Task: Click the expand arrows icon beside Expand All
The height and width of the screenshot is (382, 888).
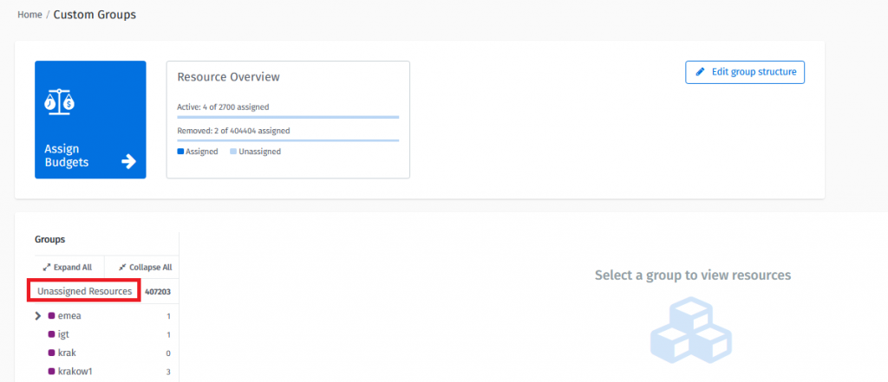Action: 46,268
